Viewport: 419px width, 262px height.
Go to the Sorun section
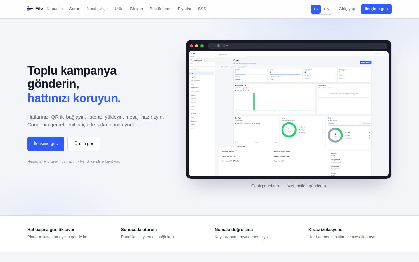(x=75, y=9)
